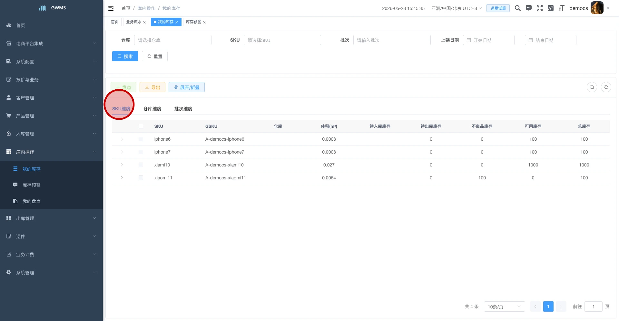619x321 pixels.
Task: Check the xiaomi11 row checkbox
Action: 141,178
